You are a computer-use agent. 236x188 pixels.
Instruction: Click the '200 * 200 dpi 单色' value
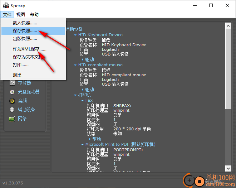132,129
